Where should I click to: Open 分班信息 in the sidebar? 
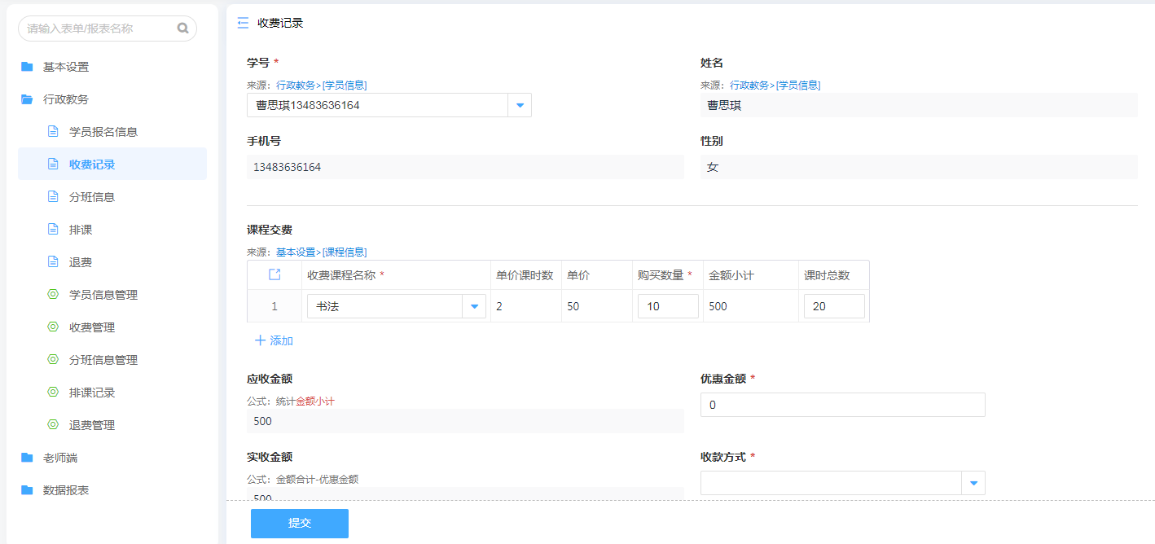(92, 197)
